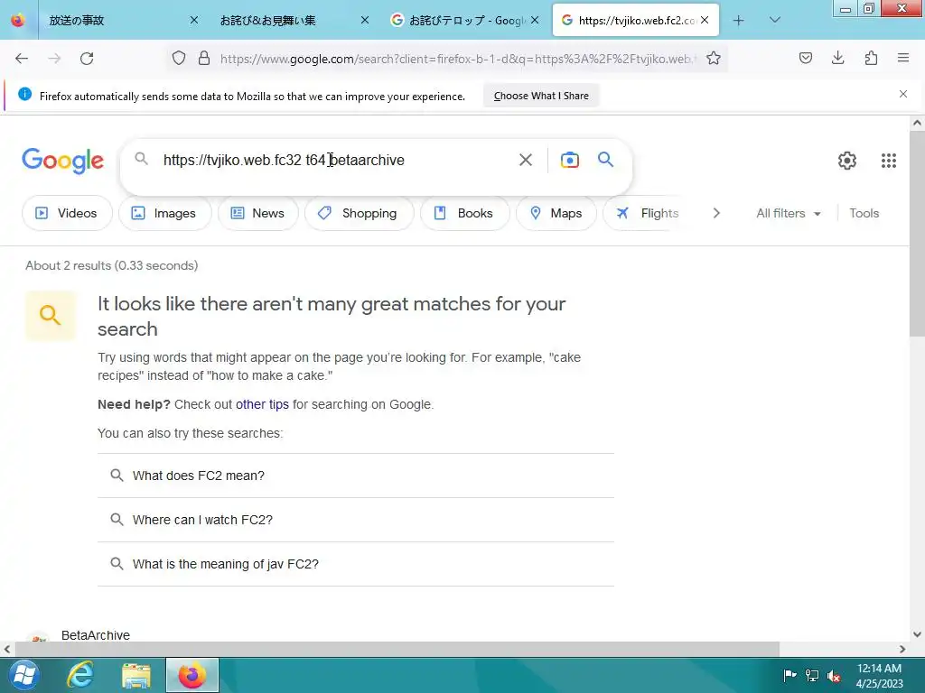Open File Explorer from taskbar
Screen dimensions: 925x693
click(136, 675)
